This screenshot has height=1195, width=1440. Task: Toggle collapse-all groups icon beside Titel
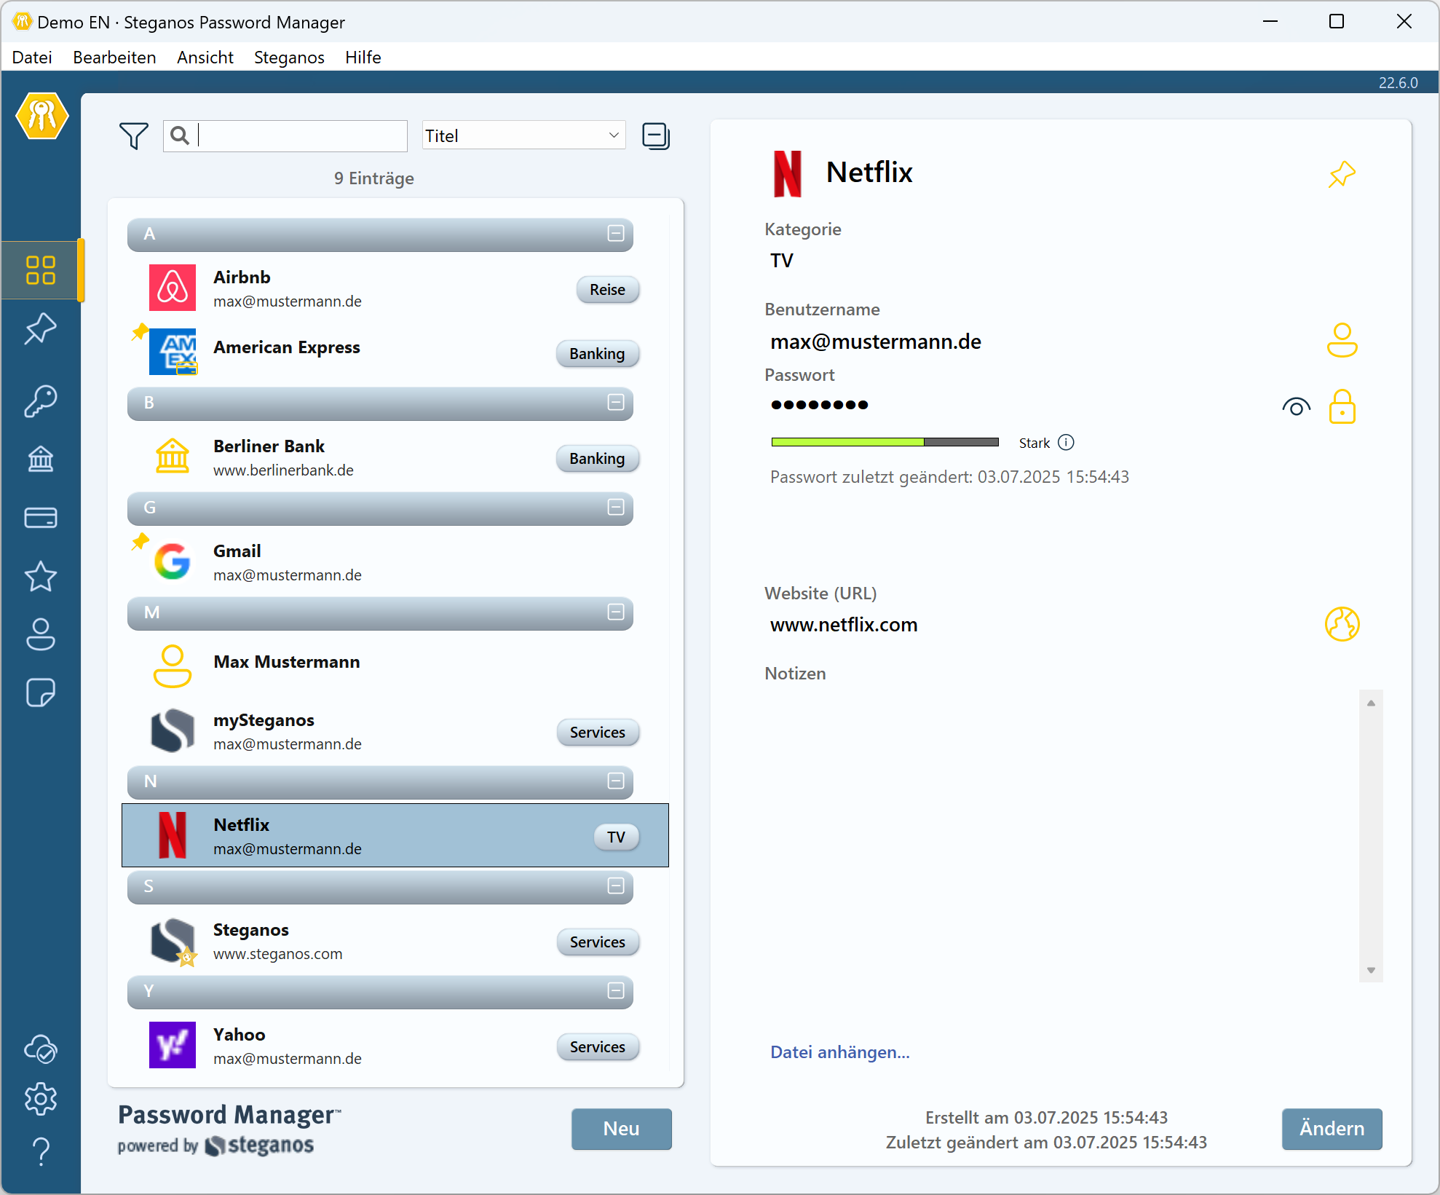[x=655, y=136]
